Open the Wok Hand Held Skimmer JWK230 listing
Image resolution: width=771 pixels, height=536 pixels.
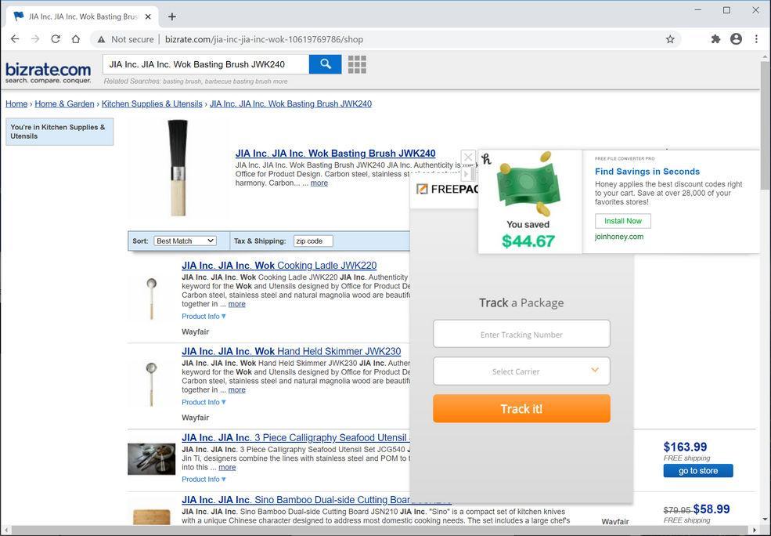click(x=291, y=351)
